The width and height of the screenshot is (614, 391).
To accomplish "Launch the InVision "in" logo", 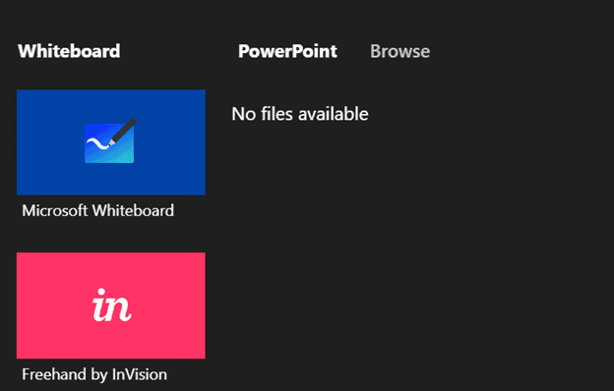I will [111, 305].
